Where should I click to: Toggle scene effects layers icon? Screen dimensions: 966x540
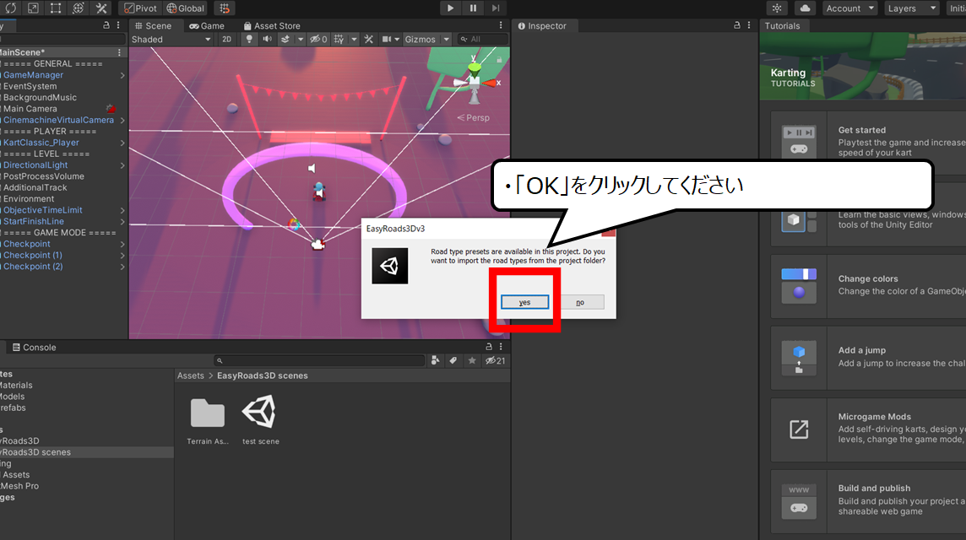click(x=285, y=39)
